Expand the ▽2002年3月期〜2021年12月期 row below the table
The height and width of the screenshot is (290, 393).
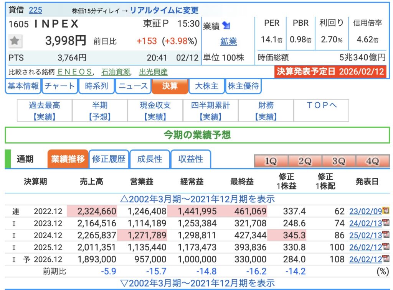coord(197,283)
